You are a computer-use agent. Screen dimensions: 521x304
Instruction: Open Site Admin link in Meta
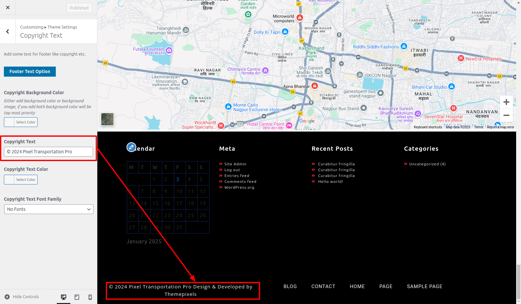(235, 164)
